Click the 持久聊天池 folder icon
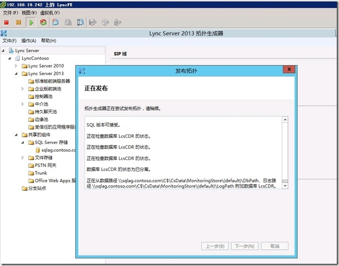Image resolution: width=339 pixels, height=266 pixels. (31, 112)
